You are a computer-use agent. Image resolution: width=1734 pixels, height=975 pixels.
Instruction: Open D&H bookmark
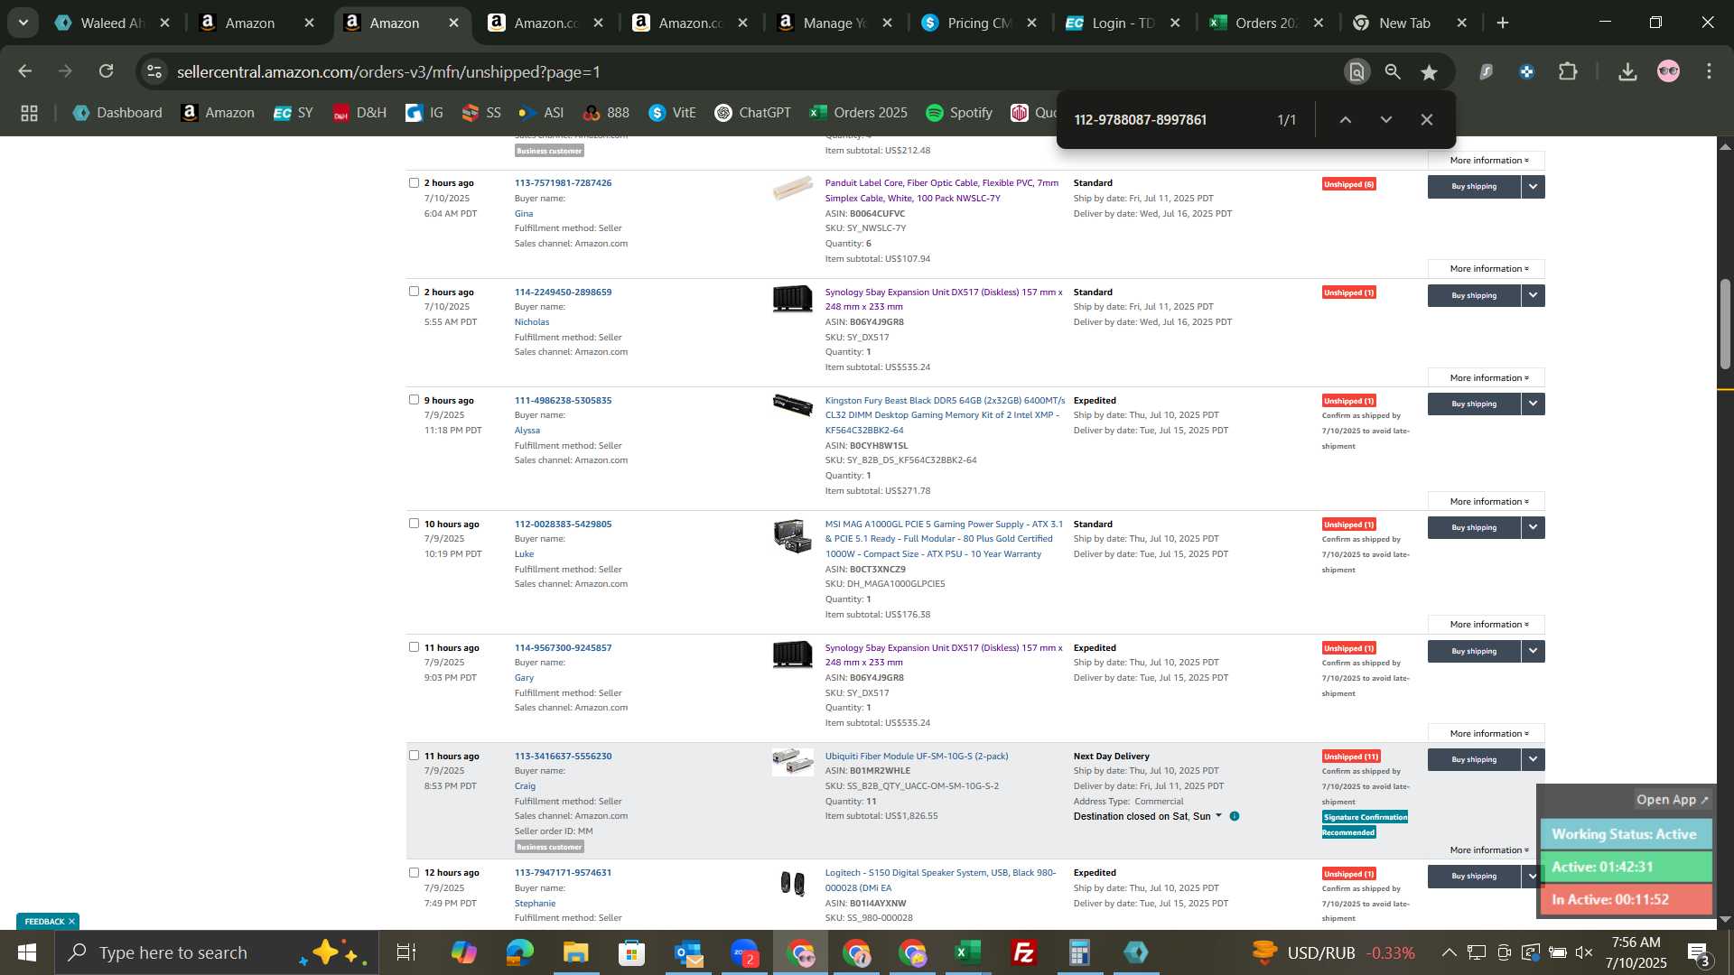359,113
